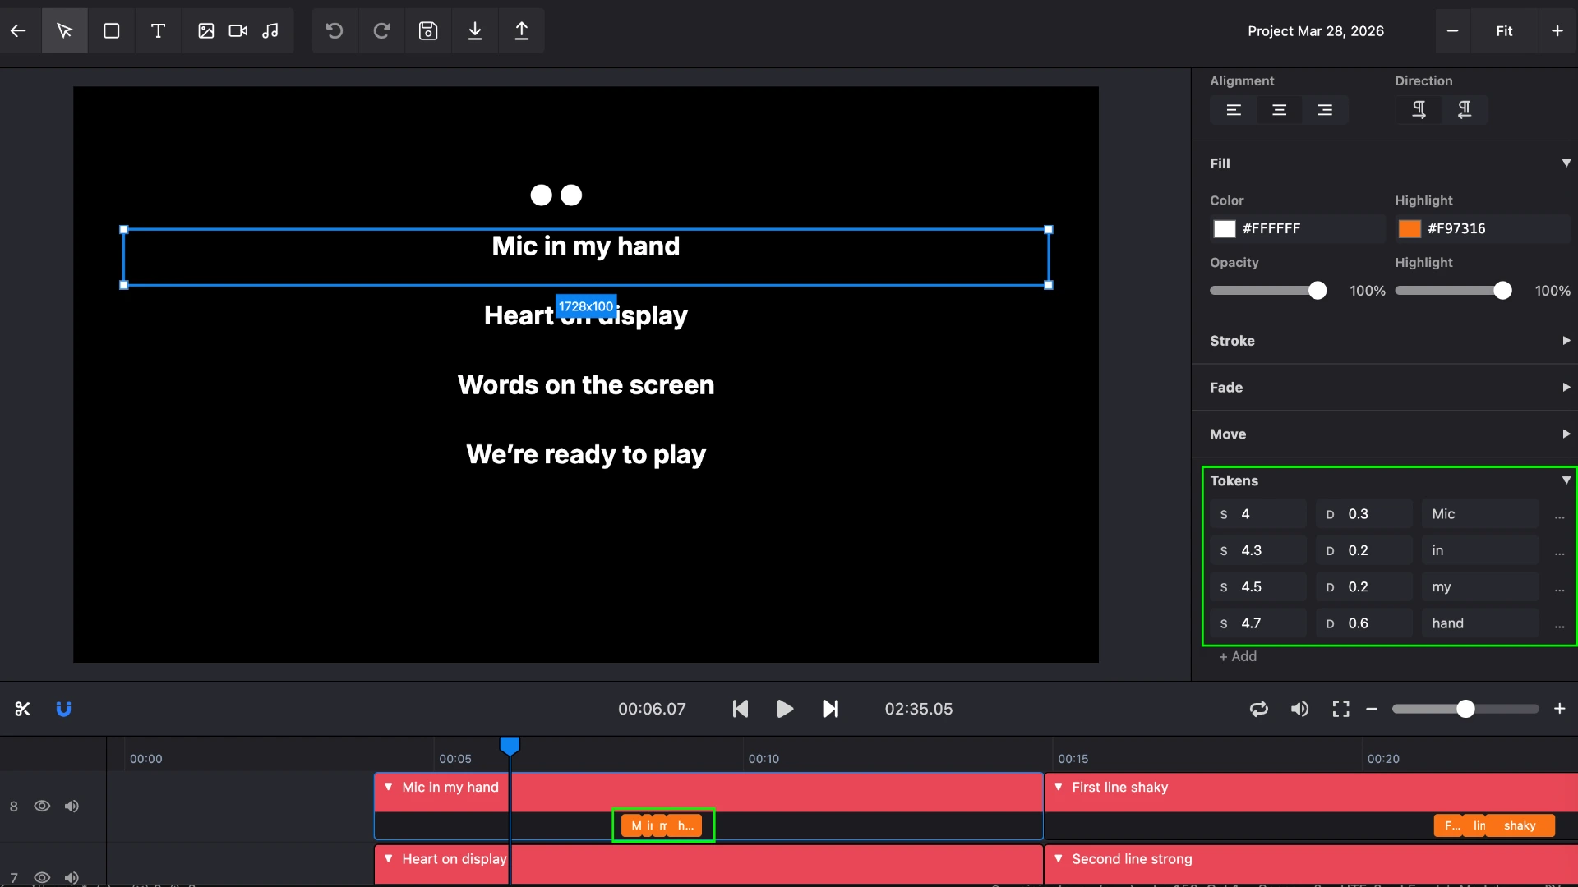Redo the last change

pos(381,30)
